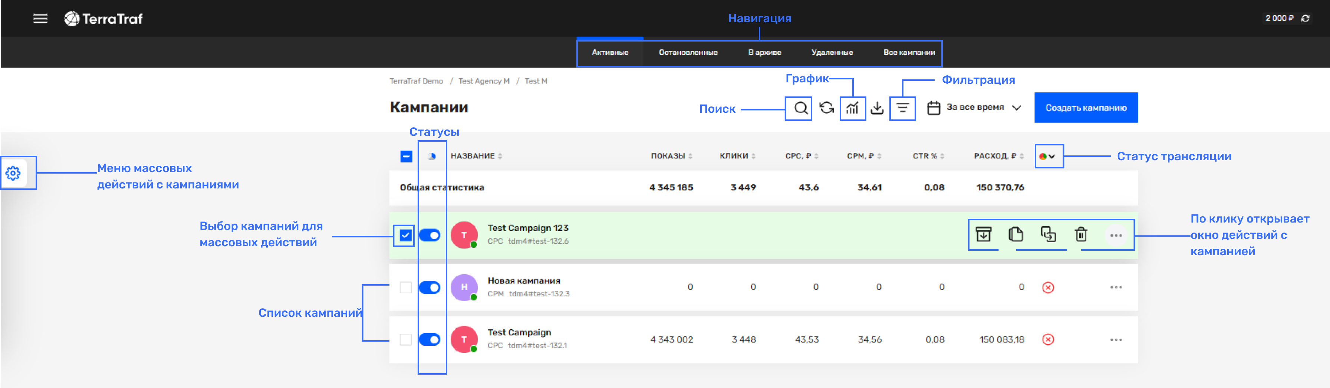Expand the За все время period dropdown

[x=984, y=108]
